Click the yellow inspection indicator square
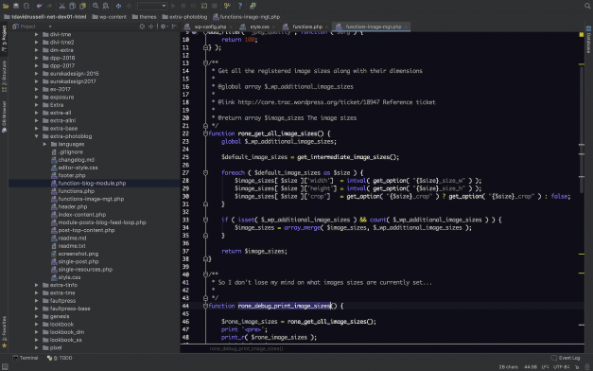593x371 pixels. point(582,34)
